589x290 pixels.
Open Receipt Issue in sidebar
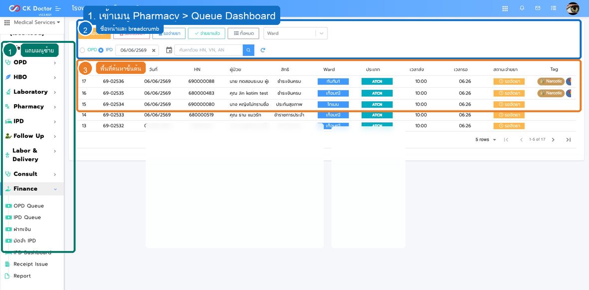[31, 264]
